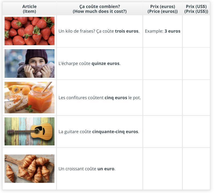The width and height of the screenshot is (217, 193).
Task: Click the strawberries image
Action: click(x=29, y=31)
